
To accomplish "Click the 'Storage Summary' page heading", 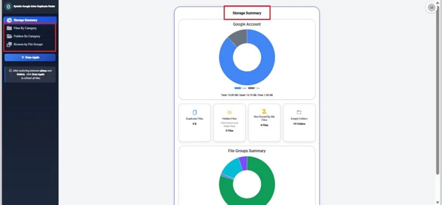I will click(x=247, y=13).
